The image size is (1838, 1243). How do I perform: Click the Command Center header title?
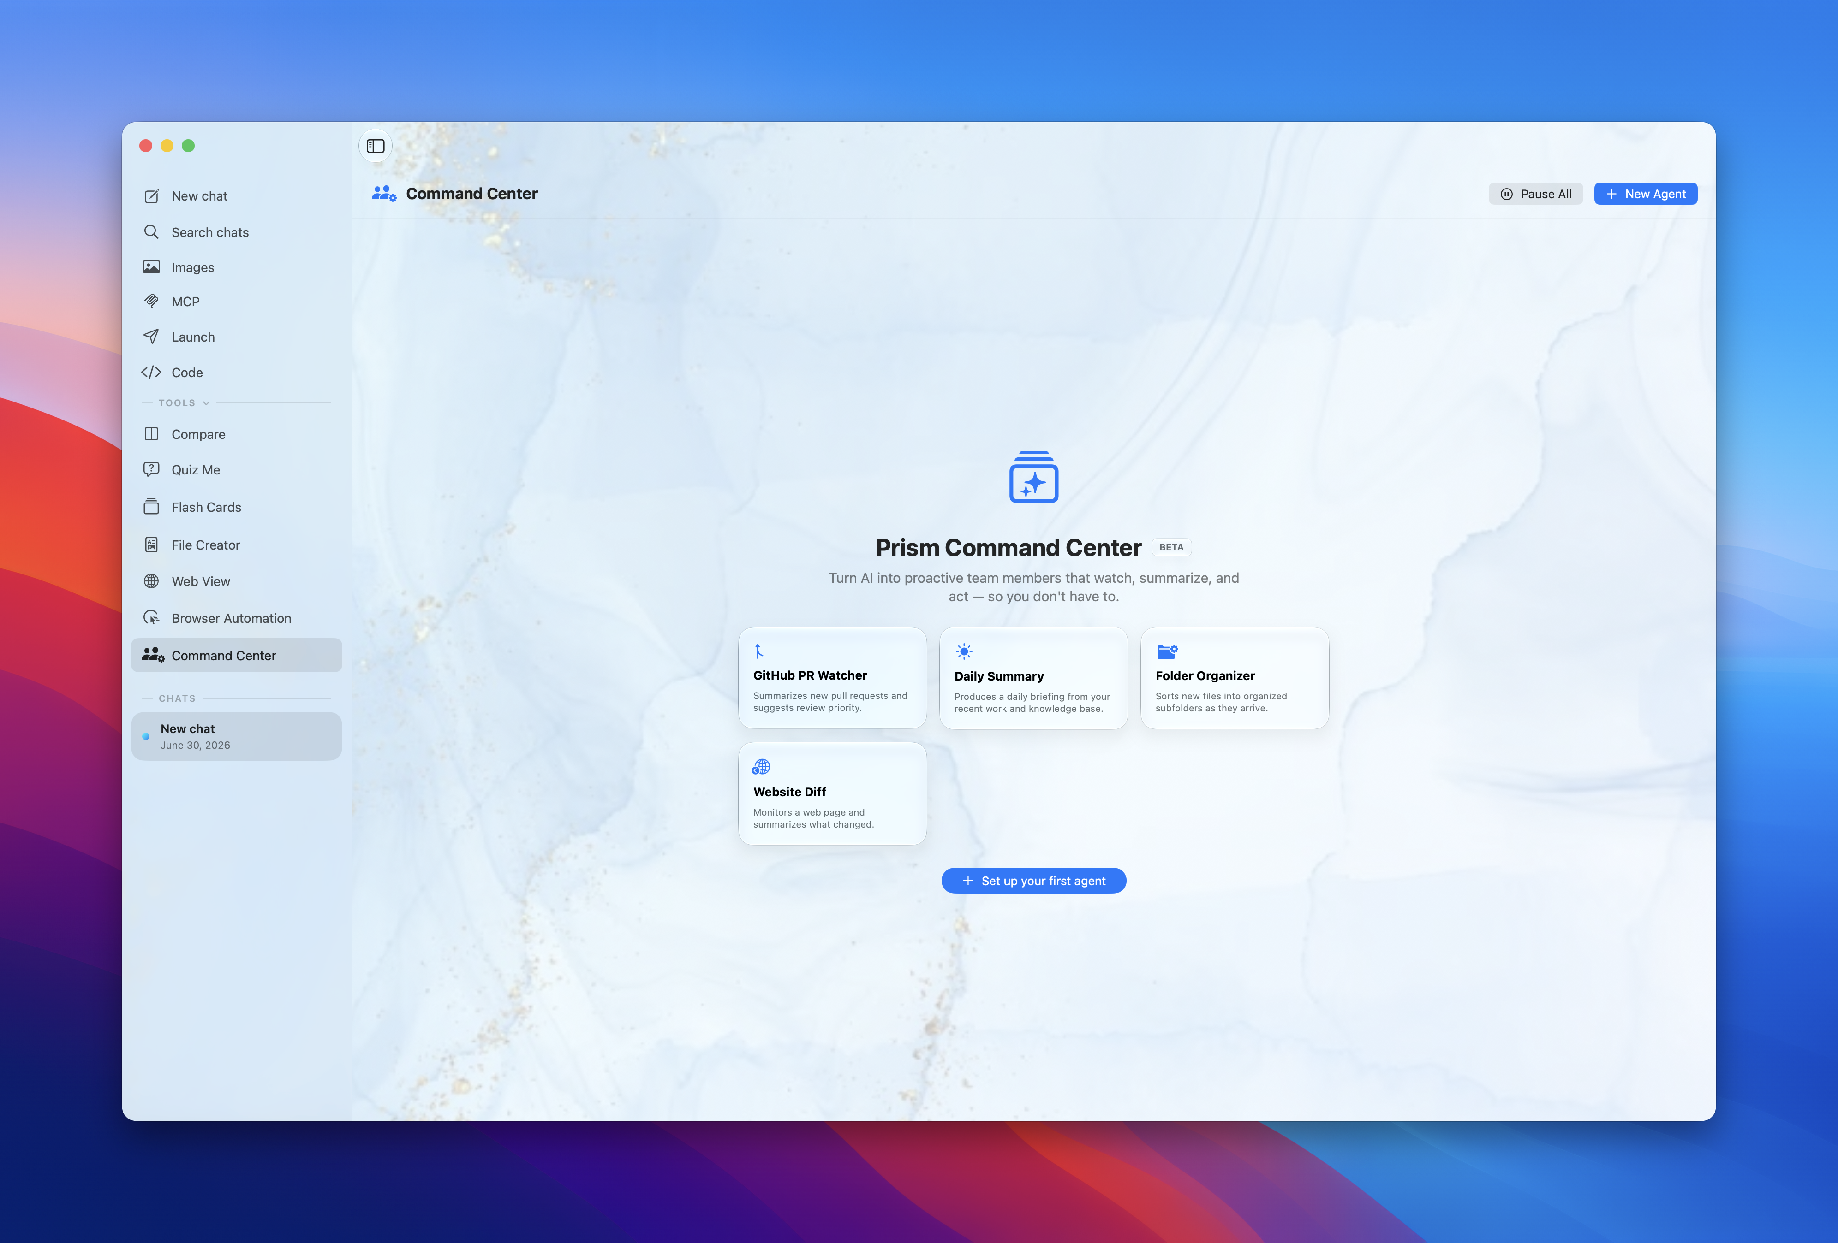[x=471, y=194]
